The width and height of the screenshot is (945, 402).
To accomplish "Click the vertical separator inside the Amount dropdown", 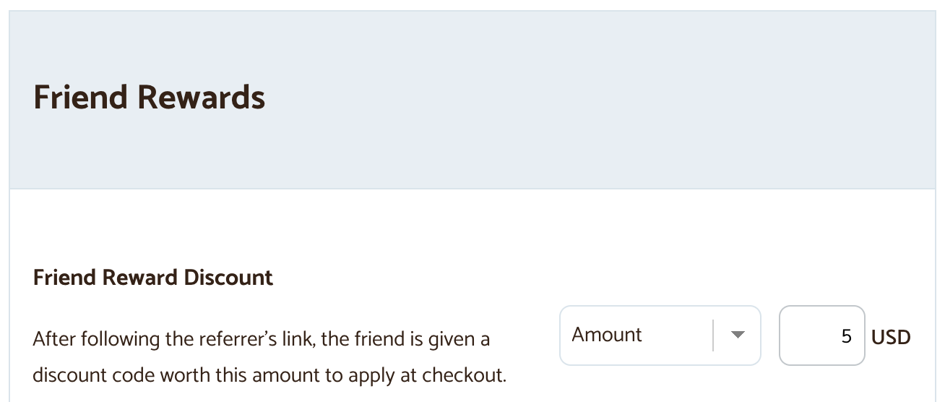I will tap(713, 335).
